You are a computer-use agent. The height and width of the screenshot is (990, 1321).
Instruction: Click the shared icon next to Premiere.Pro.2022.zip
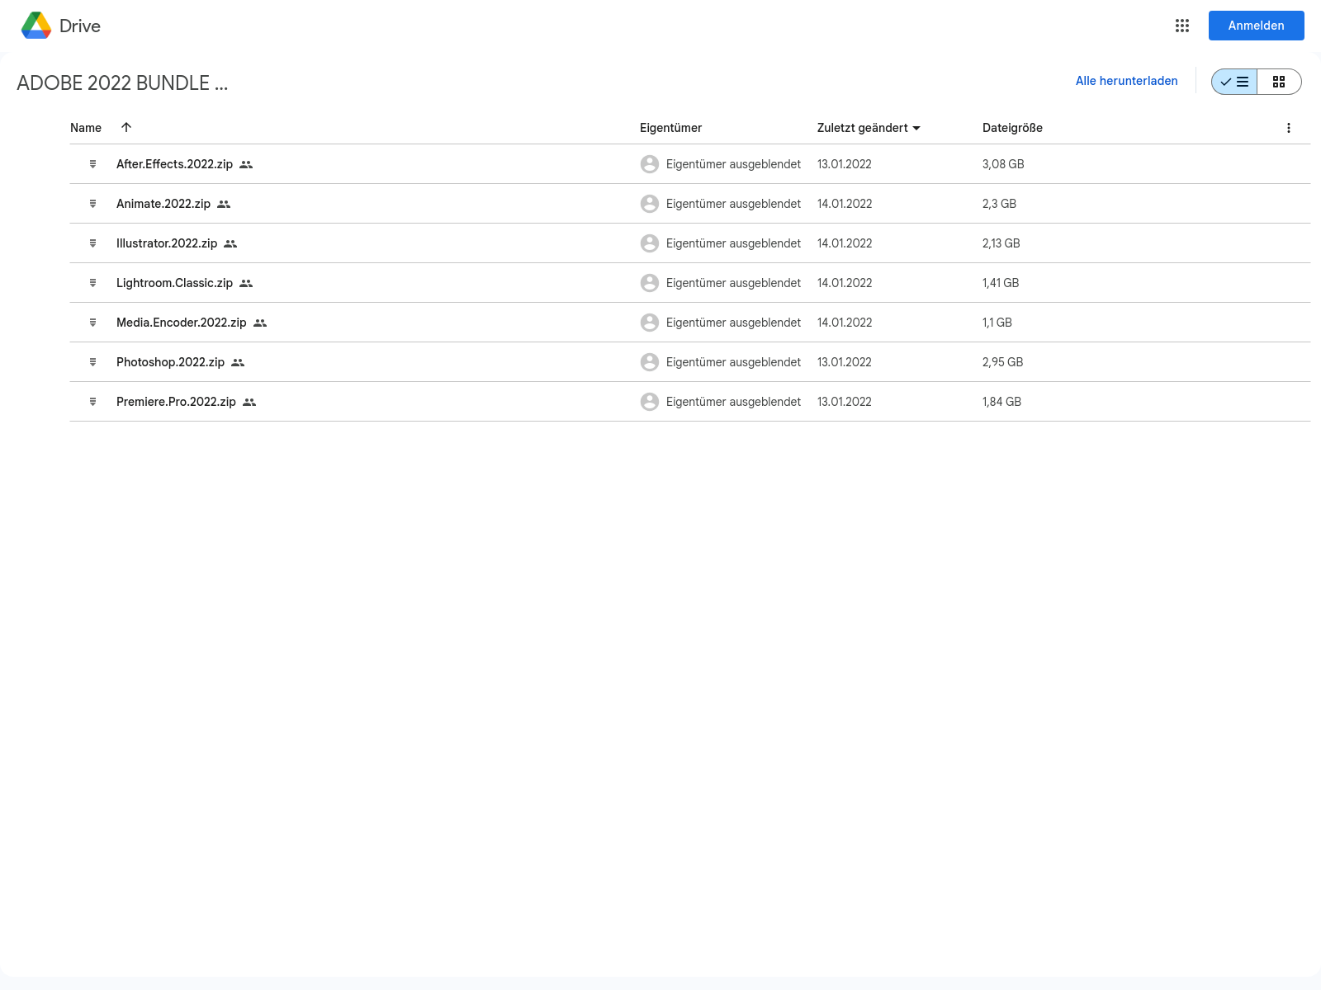[x=249, y=403]
